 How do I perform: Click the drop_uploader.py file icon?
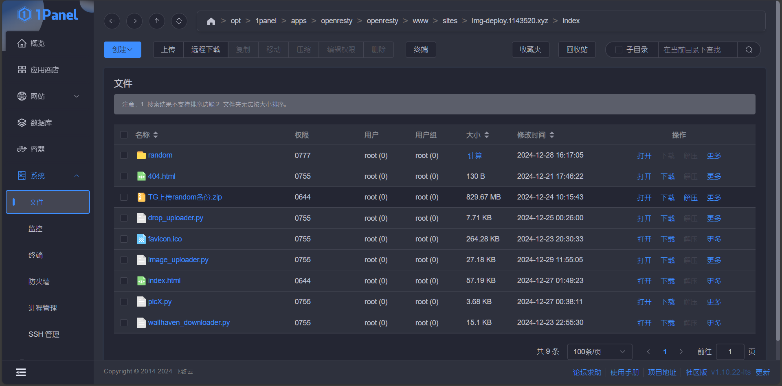[x=141, y=218]
